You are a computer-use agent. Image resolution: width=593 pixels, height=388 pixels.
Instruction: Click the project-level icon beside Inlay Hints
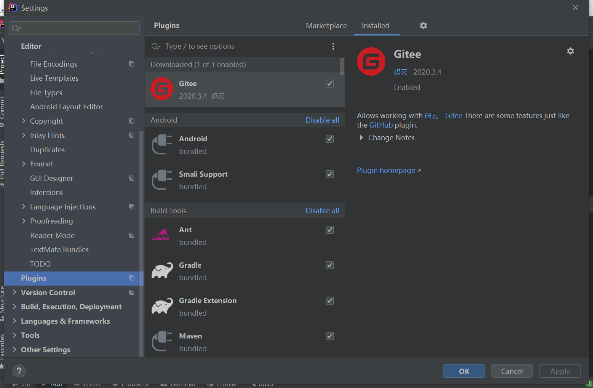point(132,135)
